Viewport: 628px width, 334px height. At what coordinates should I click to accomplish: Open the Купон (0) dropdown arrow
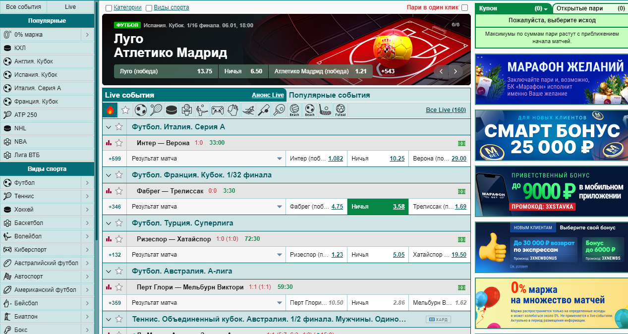coord(546,9)
